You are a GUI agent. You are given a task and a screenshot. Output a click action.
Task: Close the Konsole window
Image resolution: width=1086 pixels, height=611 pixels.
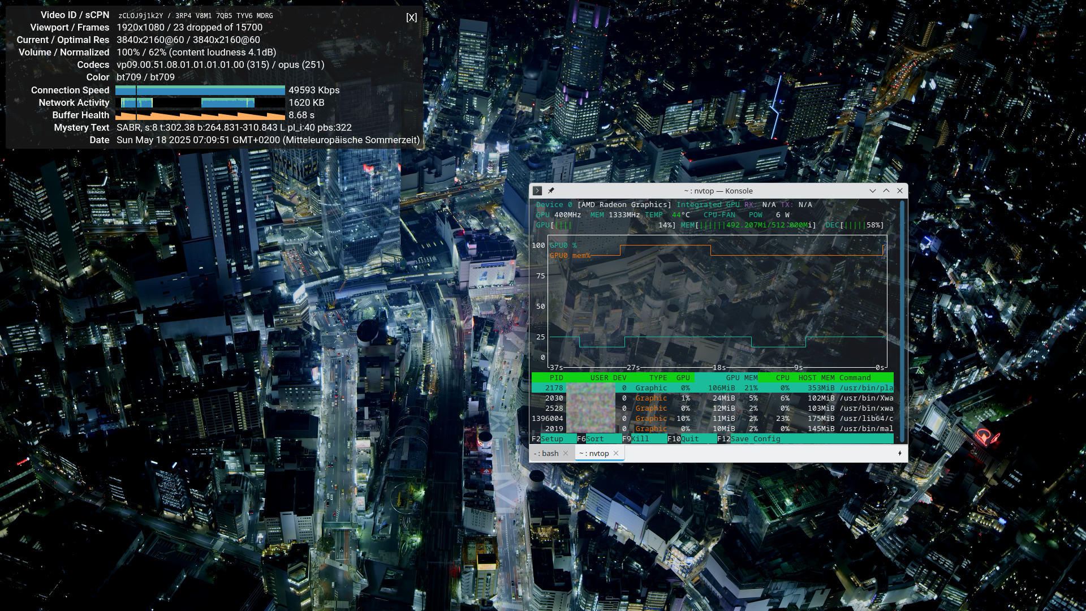(x=900, y=191)
